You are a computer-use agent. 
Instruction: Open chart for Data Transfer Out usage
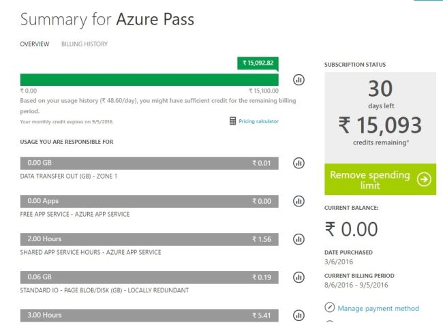coord(299,163)
